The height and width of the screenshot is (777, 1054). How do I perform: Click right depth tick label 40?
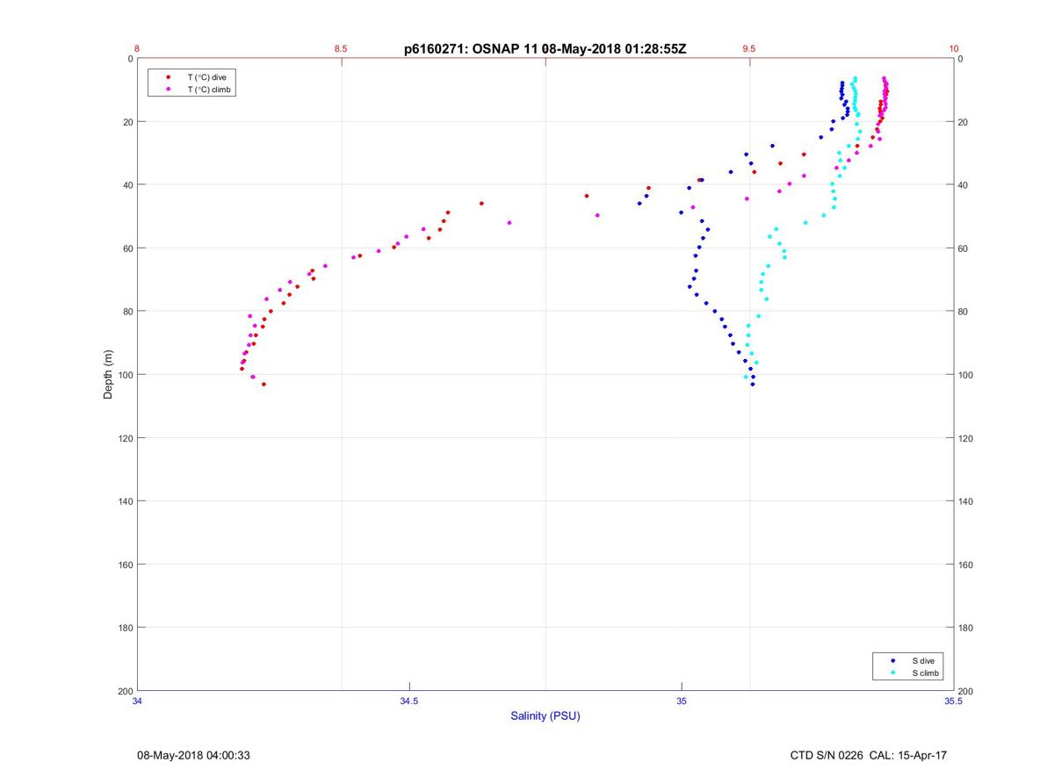[964, 185]
